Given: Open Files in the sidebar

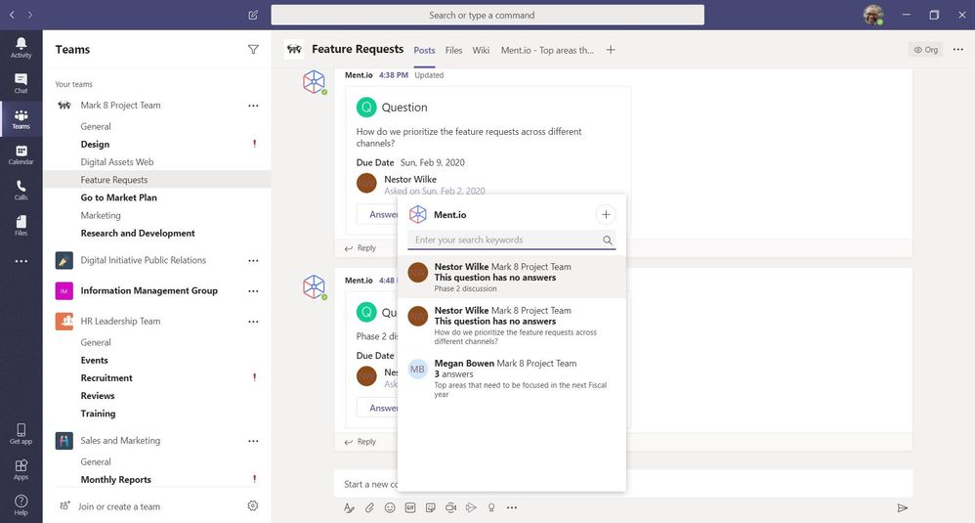Looking at the screenshot, I should [21, 225].
